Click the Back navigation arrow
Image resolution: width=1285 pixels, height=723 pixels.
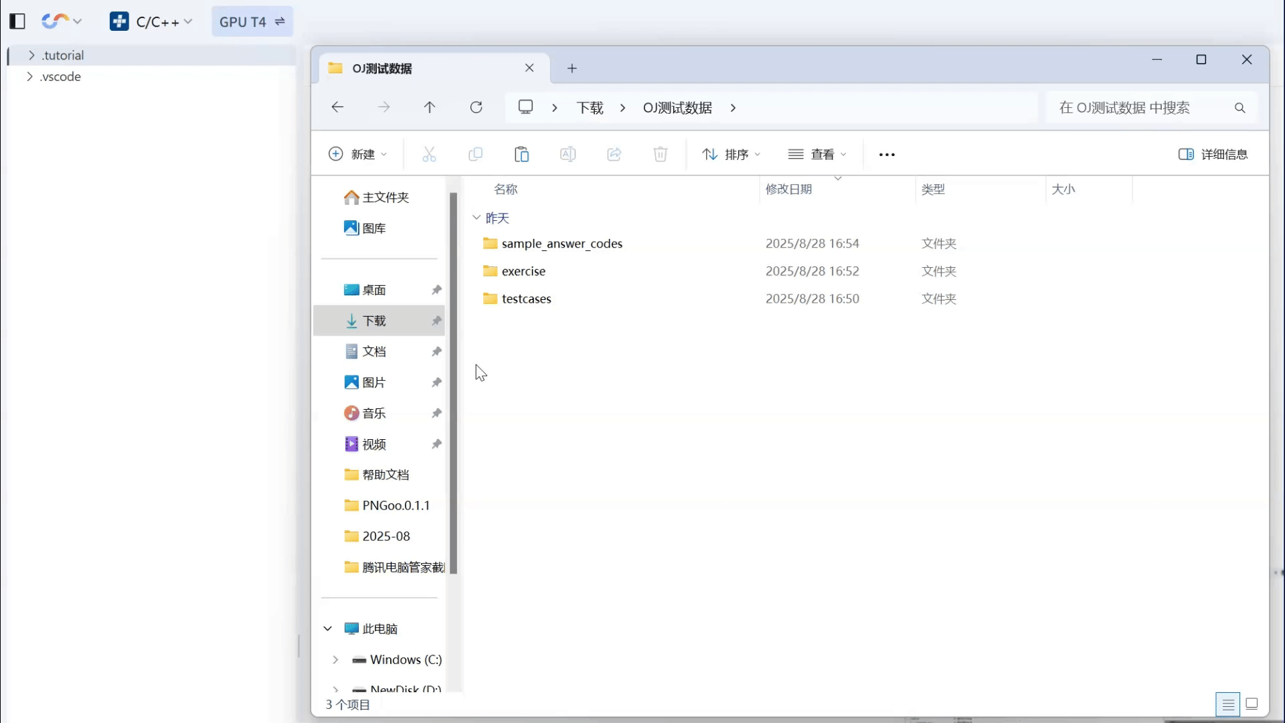pyautogui.click(x=337, y=107)
